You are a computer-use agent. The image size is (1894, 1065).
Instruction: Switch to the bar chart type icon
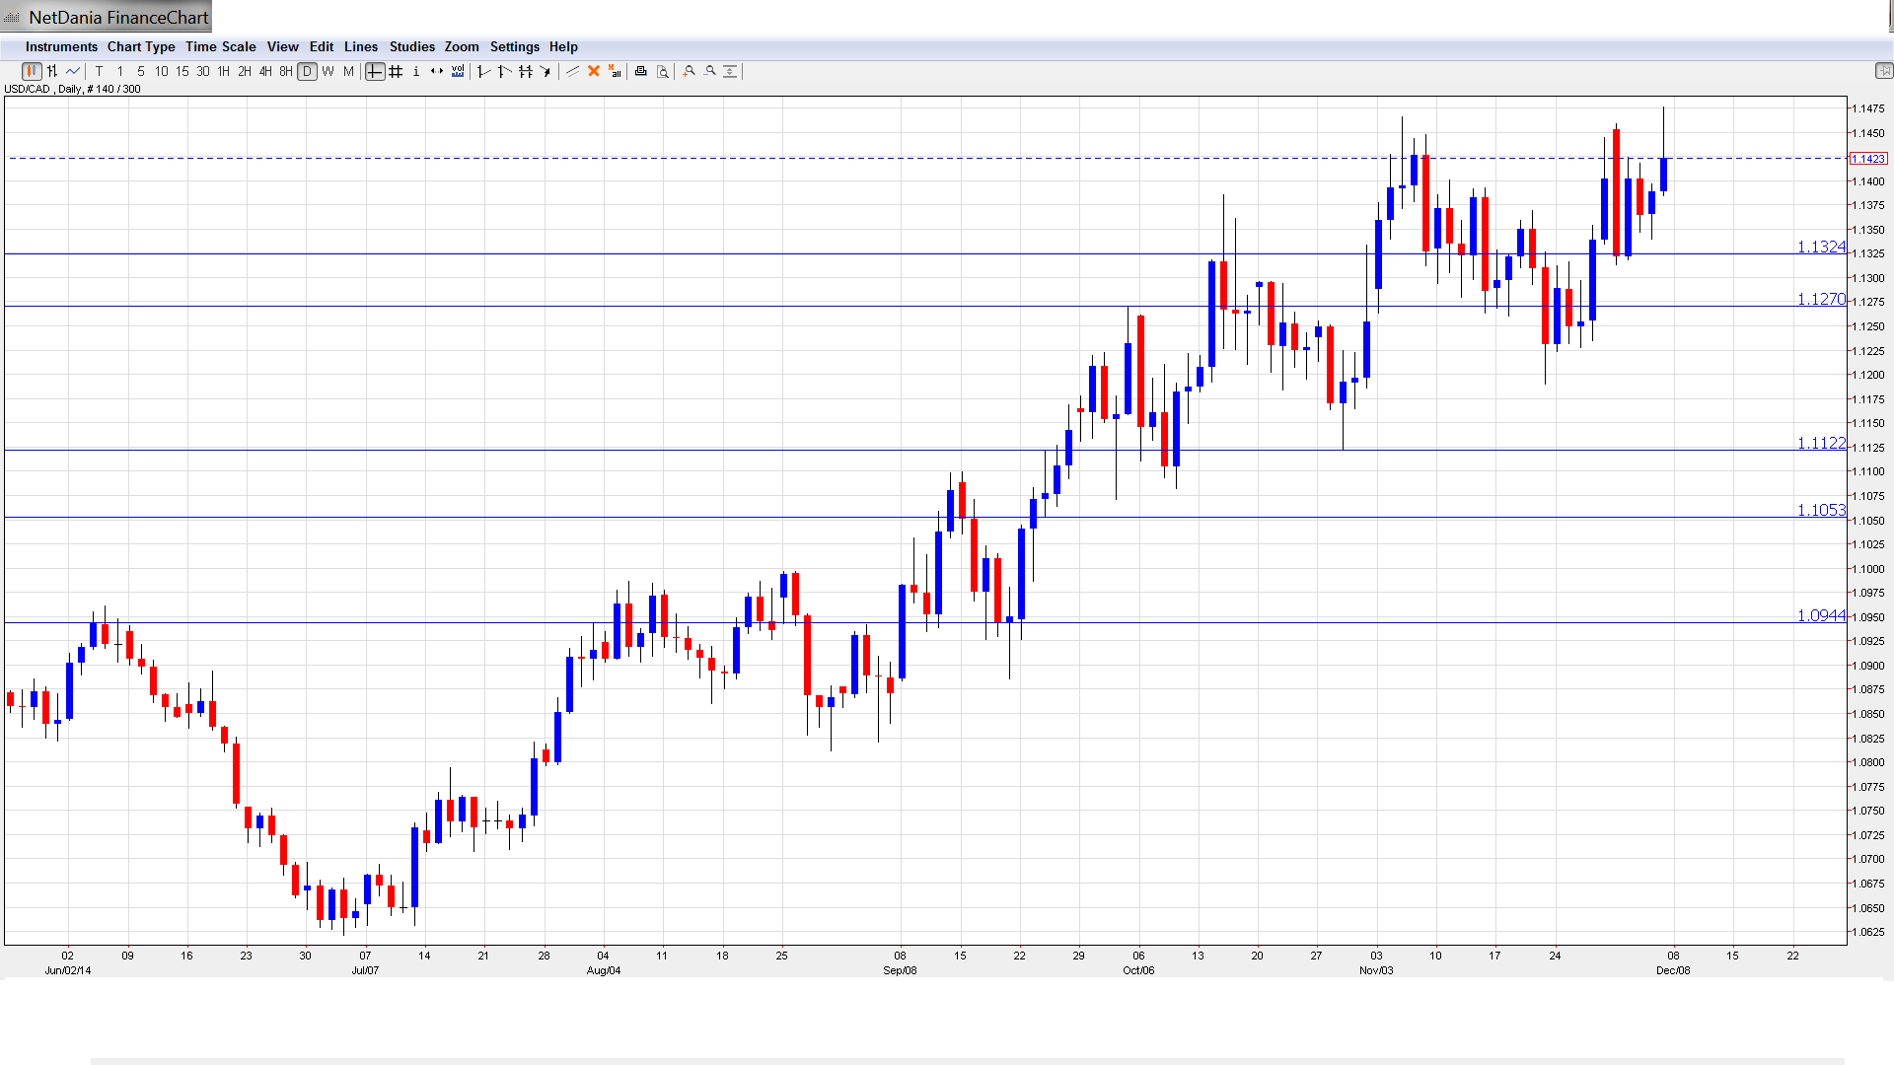click(x=52, y=71)
